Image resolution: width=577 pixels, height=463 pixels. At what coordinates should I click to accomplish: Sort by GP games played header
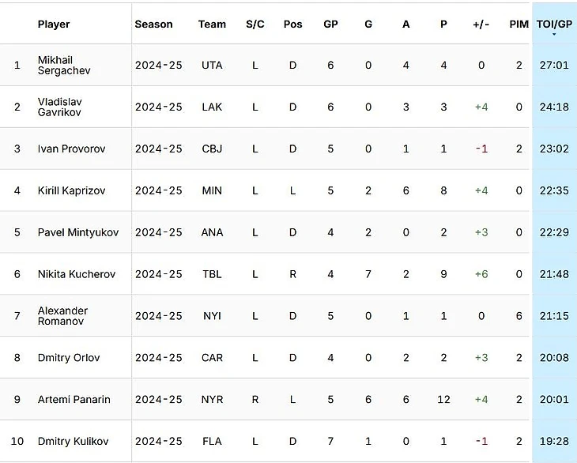pyautogui.click(x=330, y=24)
